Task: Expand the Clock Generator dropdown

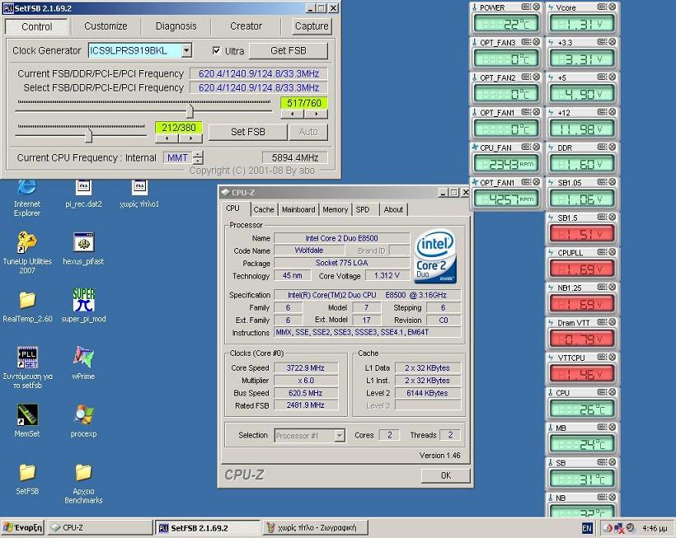Action: pos(186,50)
